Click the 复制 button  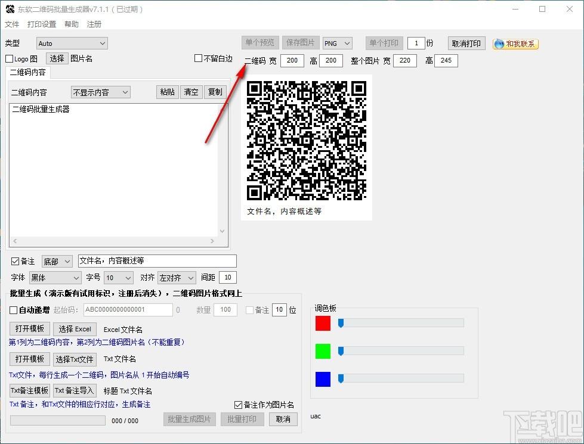click(x=215, y=92)
